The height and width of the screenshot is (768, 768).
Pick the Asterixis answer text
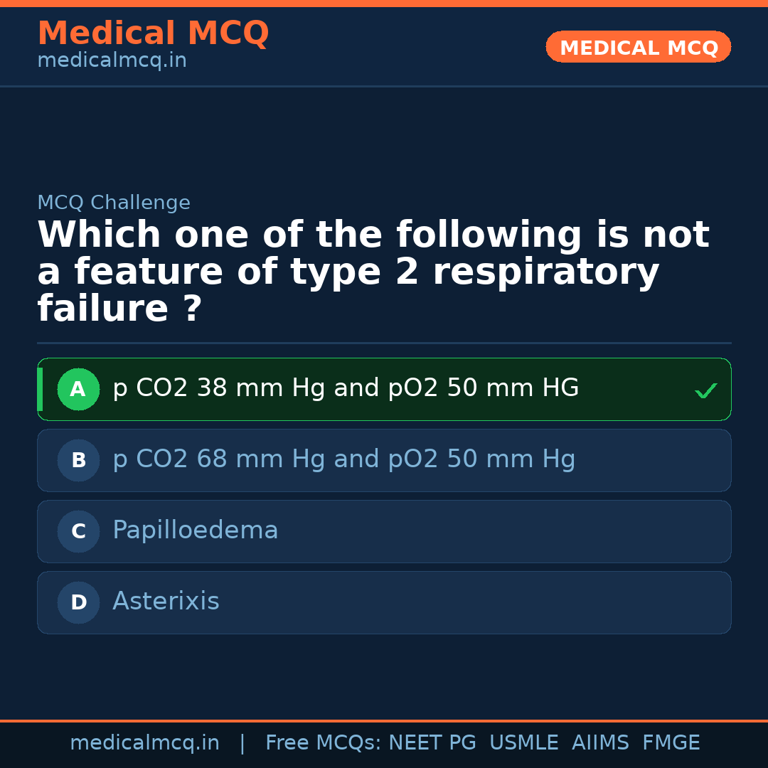[166, 602]
